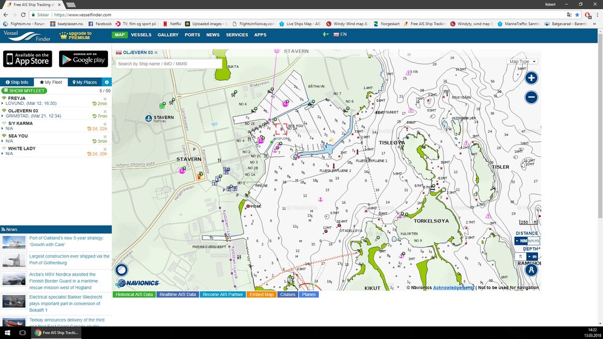The image size is (603, 339).
Task: Open the My Fleet settings gear
Action: [x=107, y=83]
